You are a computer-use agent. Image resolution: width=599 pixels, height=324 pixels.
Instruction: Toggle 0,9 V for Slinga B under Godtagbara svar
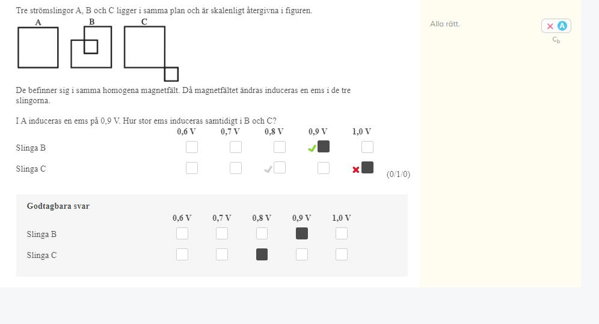302,233
